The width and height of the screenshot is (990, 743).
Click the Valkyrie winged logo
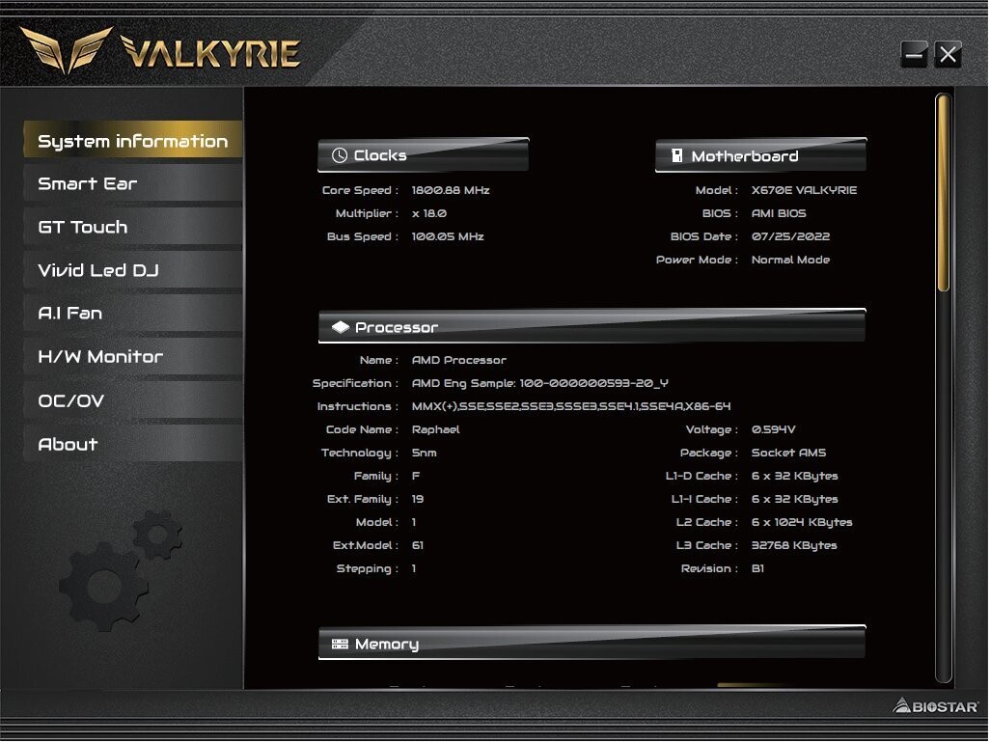coord(66,50)
